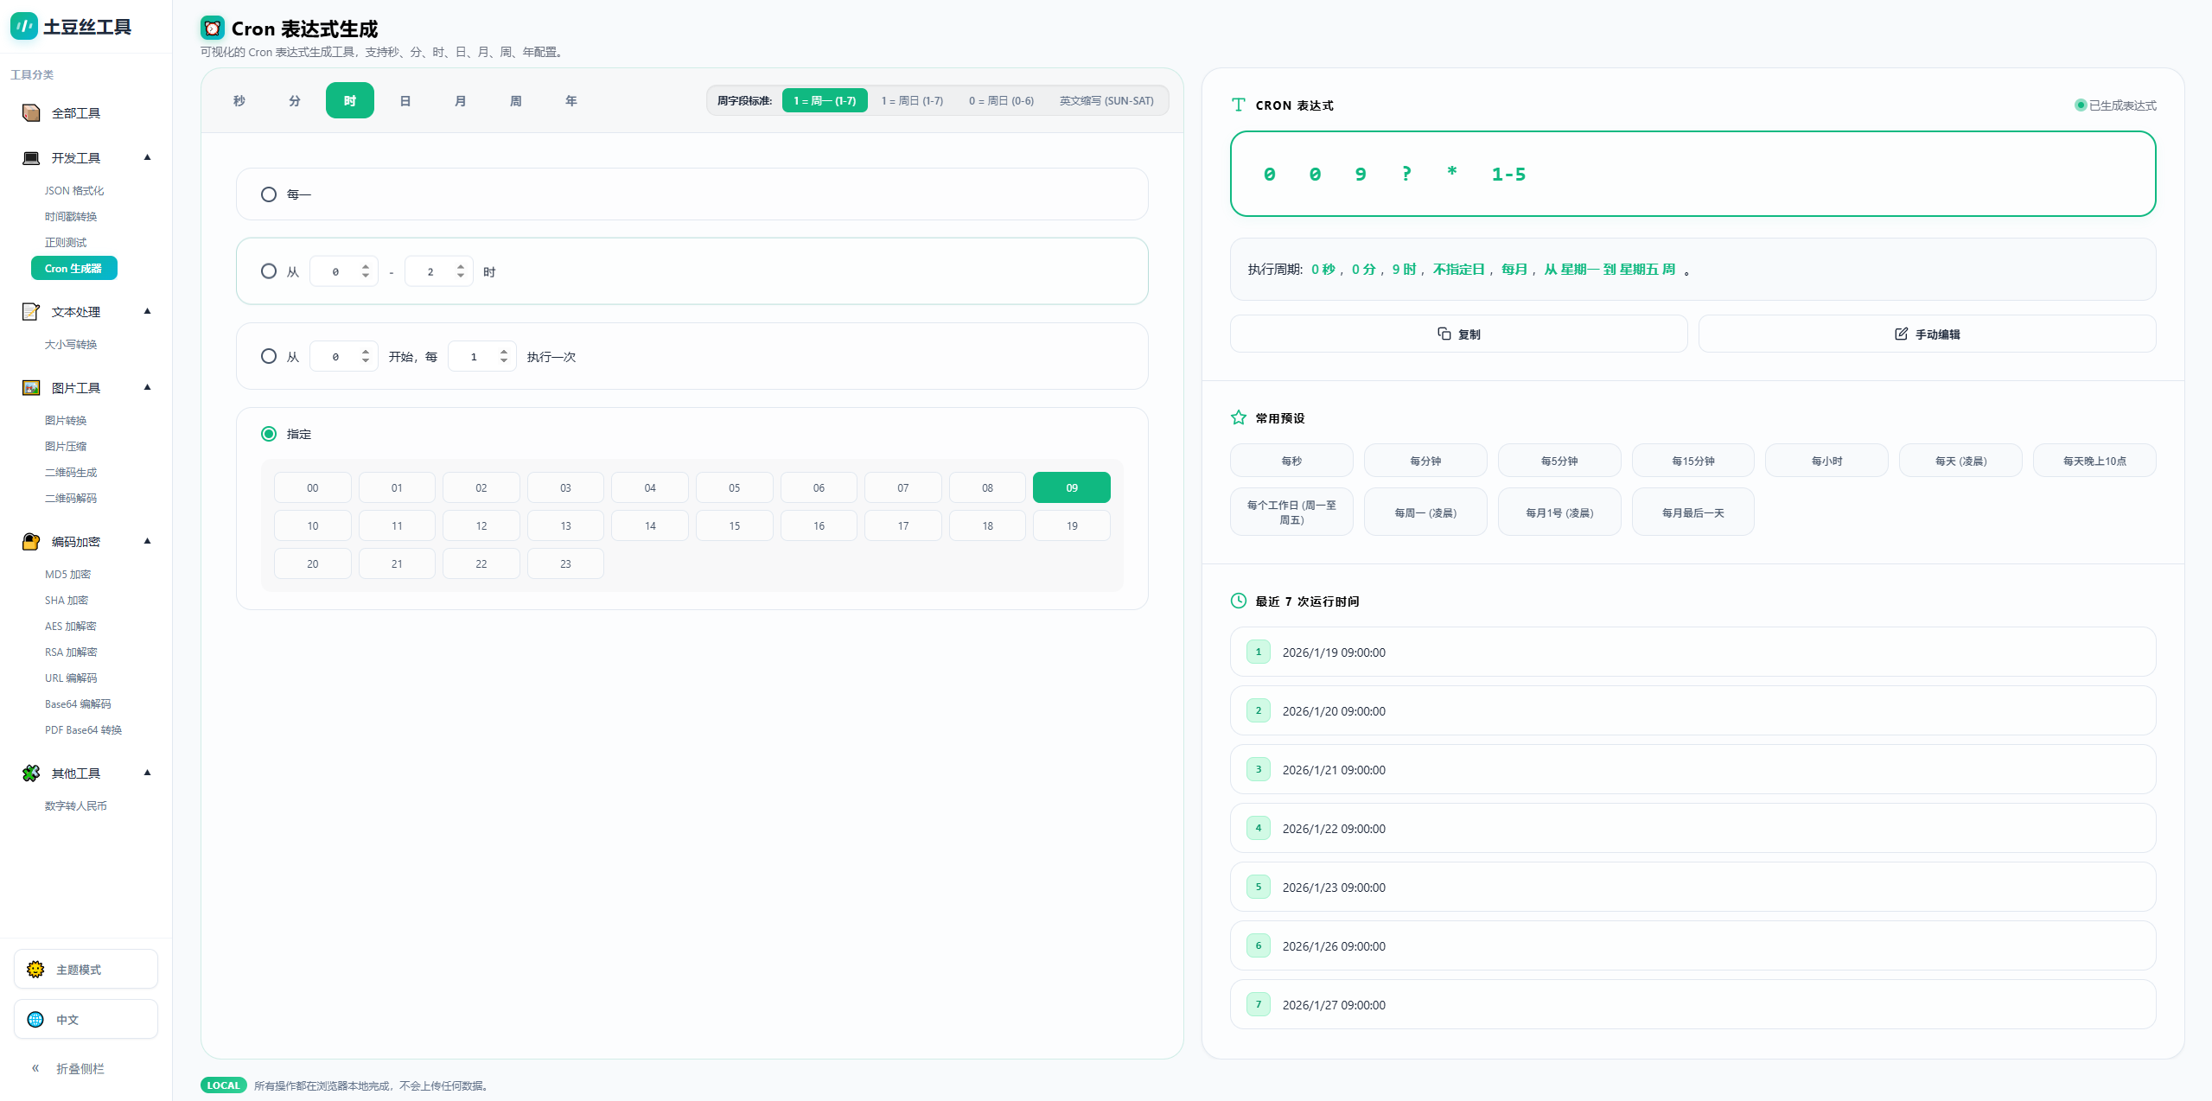The height and width of the screenshot is (1101, 2212).
Task: Select the 每一 radio option
Action: pyautogui.click(x=269, y=194)
